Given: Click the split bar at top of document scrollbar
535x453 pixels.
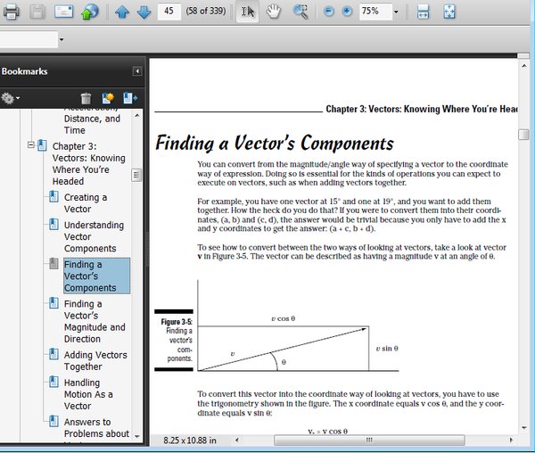Looking at the screenshot, I should pyautogui.click(x=523, y=55).
